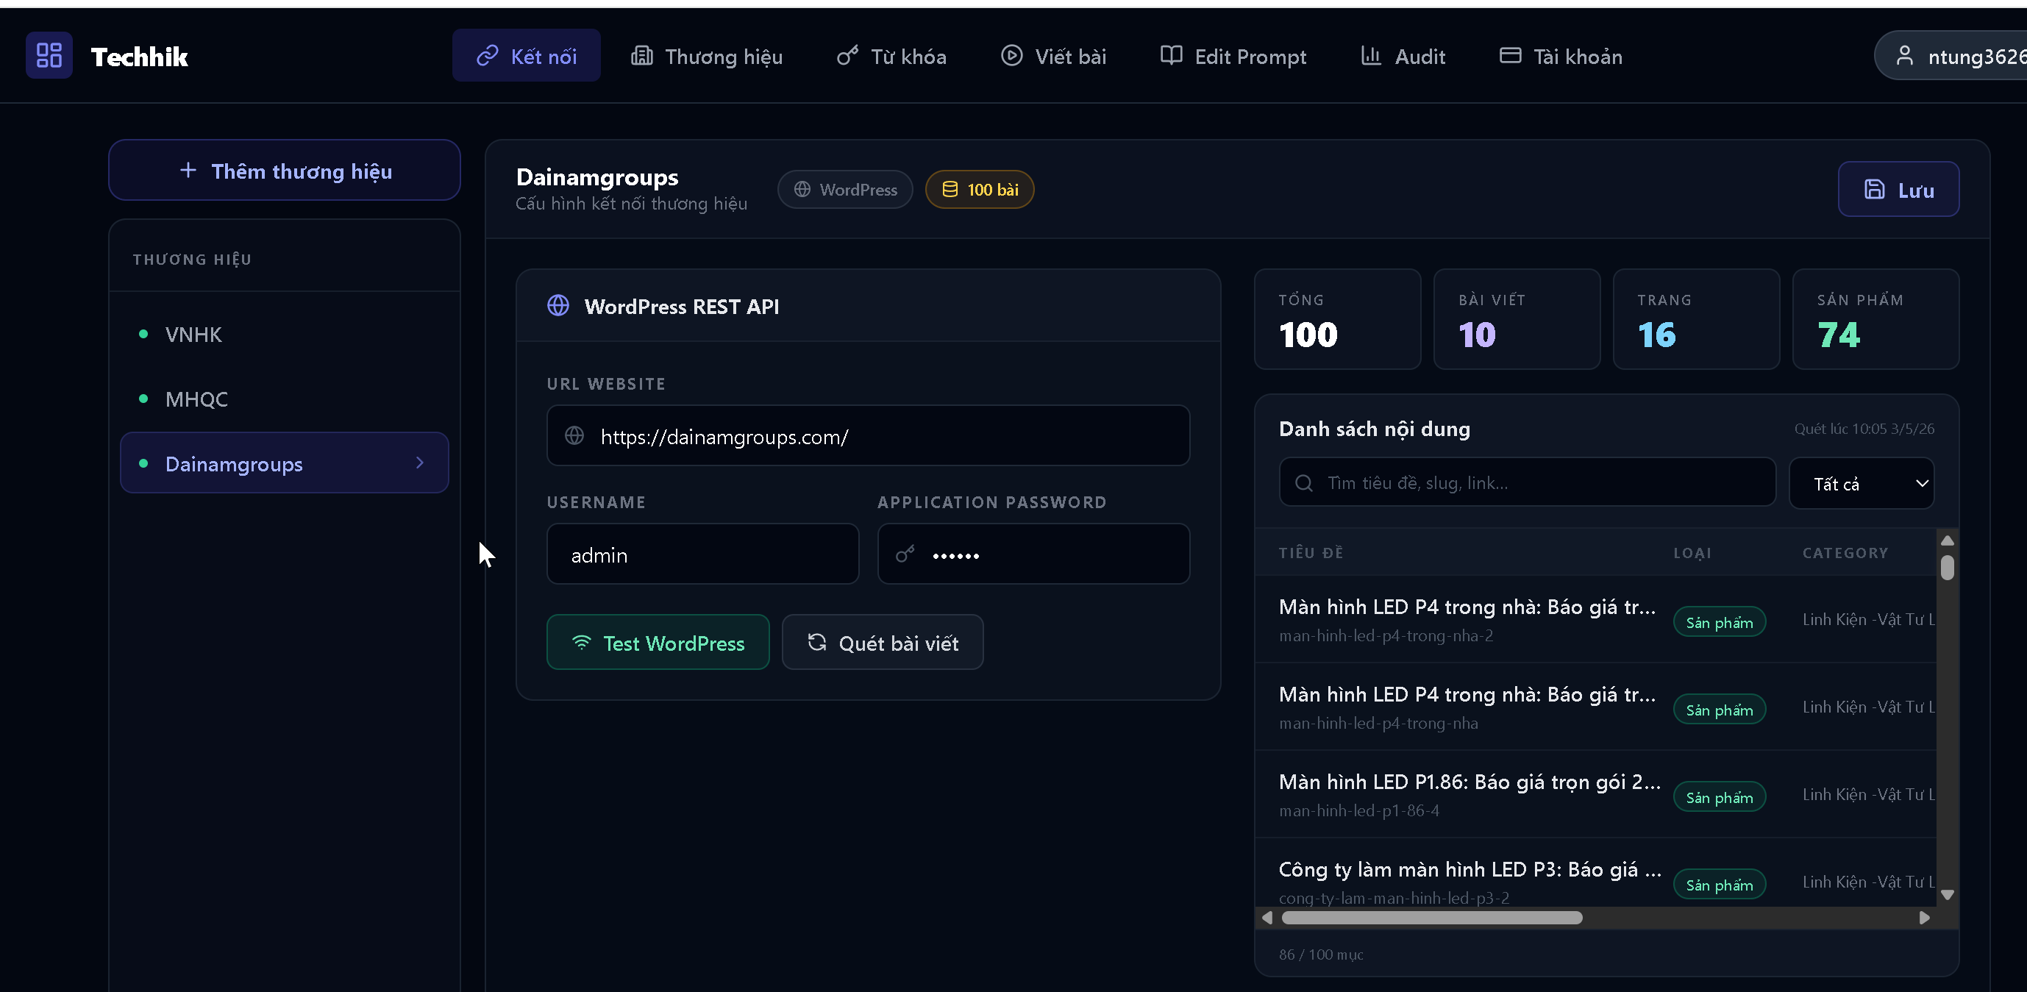
Task: Click the Bài viết 10 stat card
Action: (x=1517, y=319)
